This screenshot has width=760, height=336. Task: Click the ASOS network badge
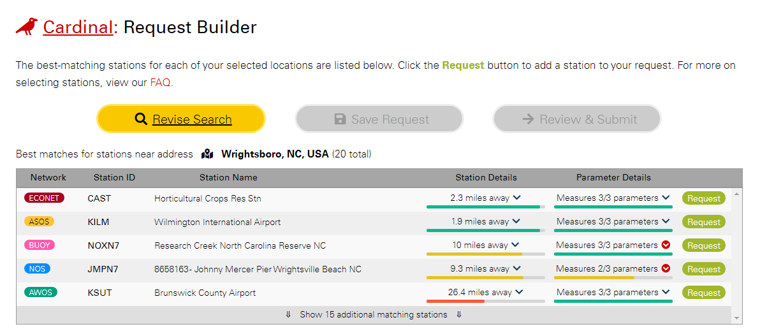tap(40, 222)
